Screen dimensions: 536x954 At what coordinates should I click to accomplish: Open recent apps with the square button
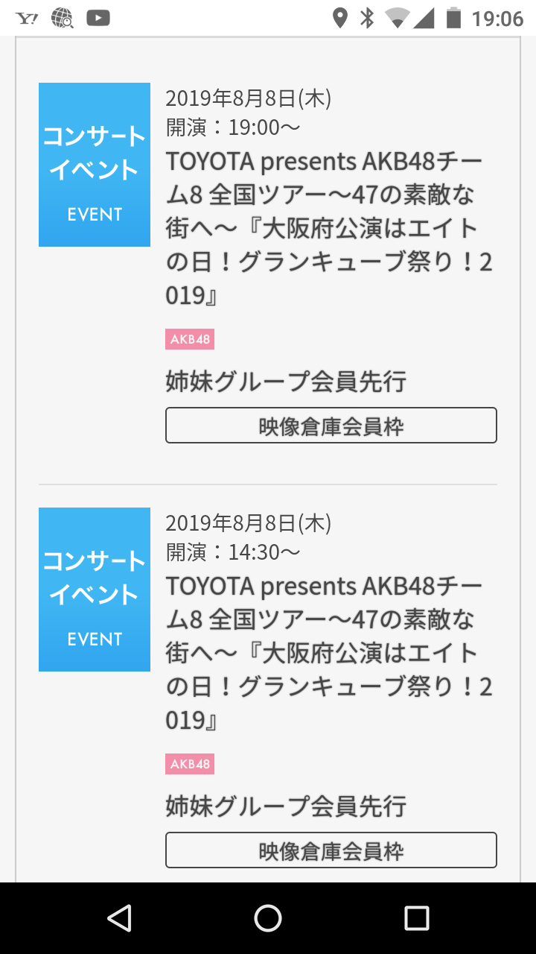tap(416, 918)
